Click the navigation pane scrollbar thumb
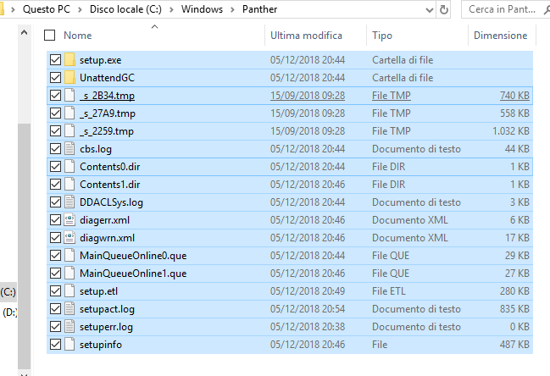Image resolution: width=550 pixels, height=376 pixels. 25,246
